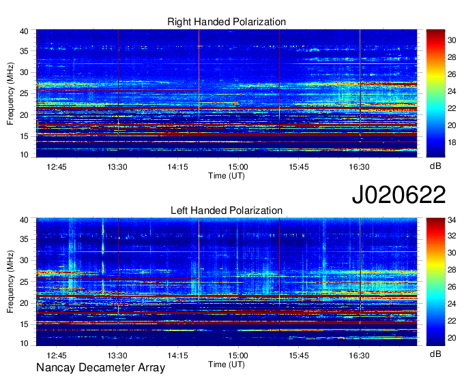Click the Left Handed Polarization title
Image resolution: width=464 pixels, height=376 pixels.
coord(227,210)
